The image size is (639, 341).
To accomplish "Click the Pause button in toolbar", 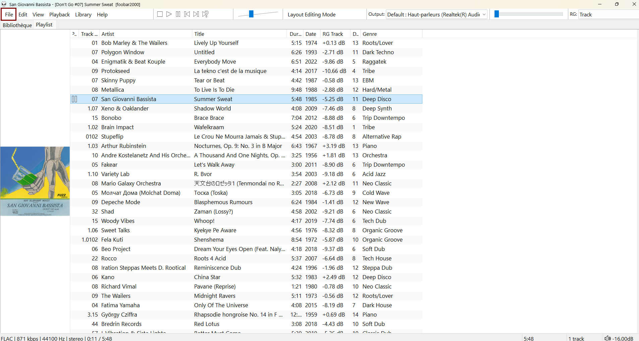I will click(x=178, y=14).
